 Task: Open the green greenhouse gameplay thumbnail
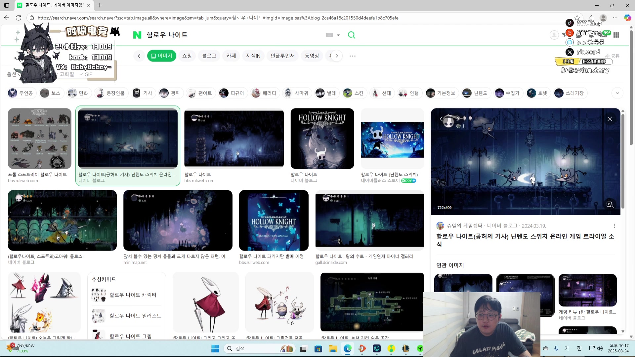(x=62, y=220)
